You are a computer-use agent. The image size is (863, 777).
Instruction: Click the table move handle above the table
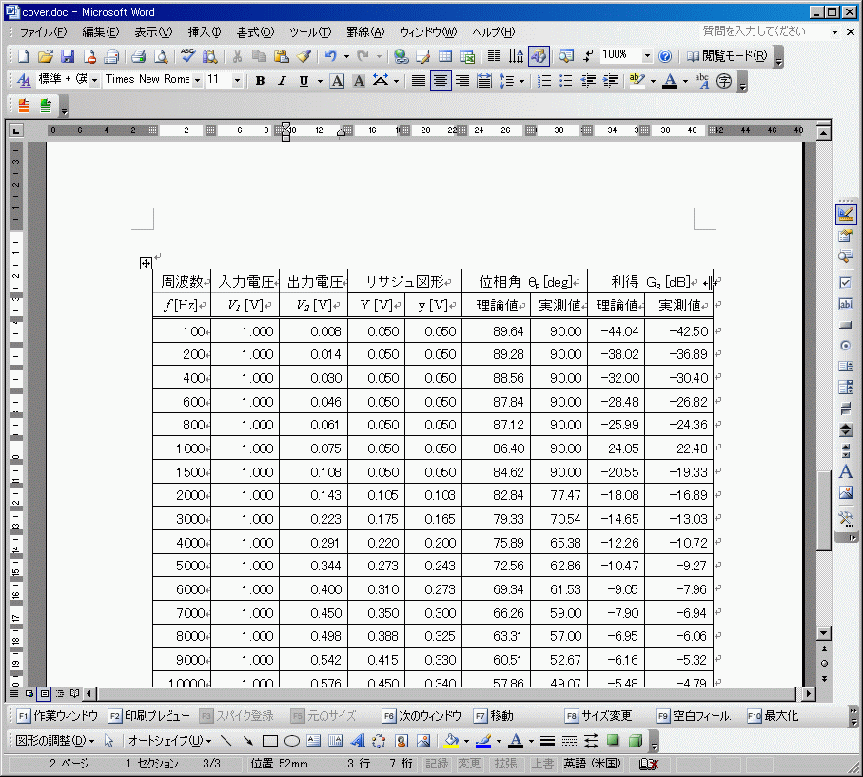[x=146, y=263]
